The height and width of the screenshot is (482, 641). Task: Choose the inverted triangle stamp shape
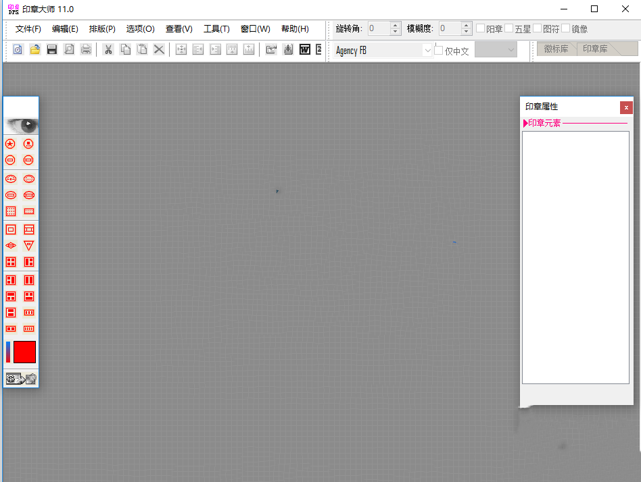point(28,245)
